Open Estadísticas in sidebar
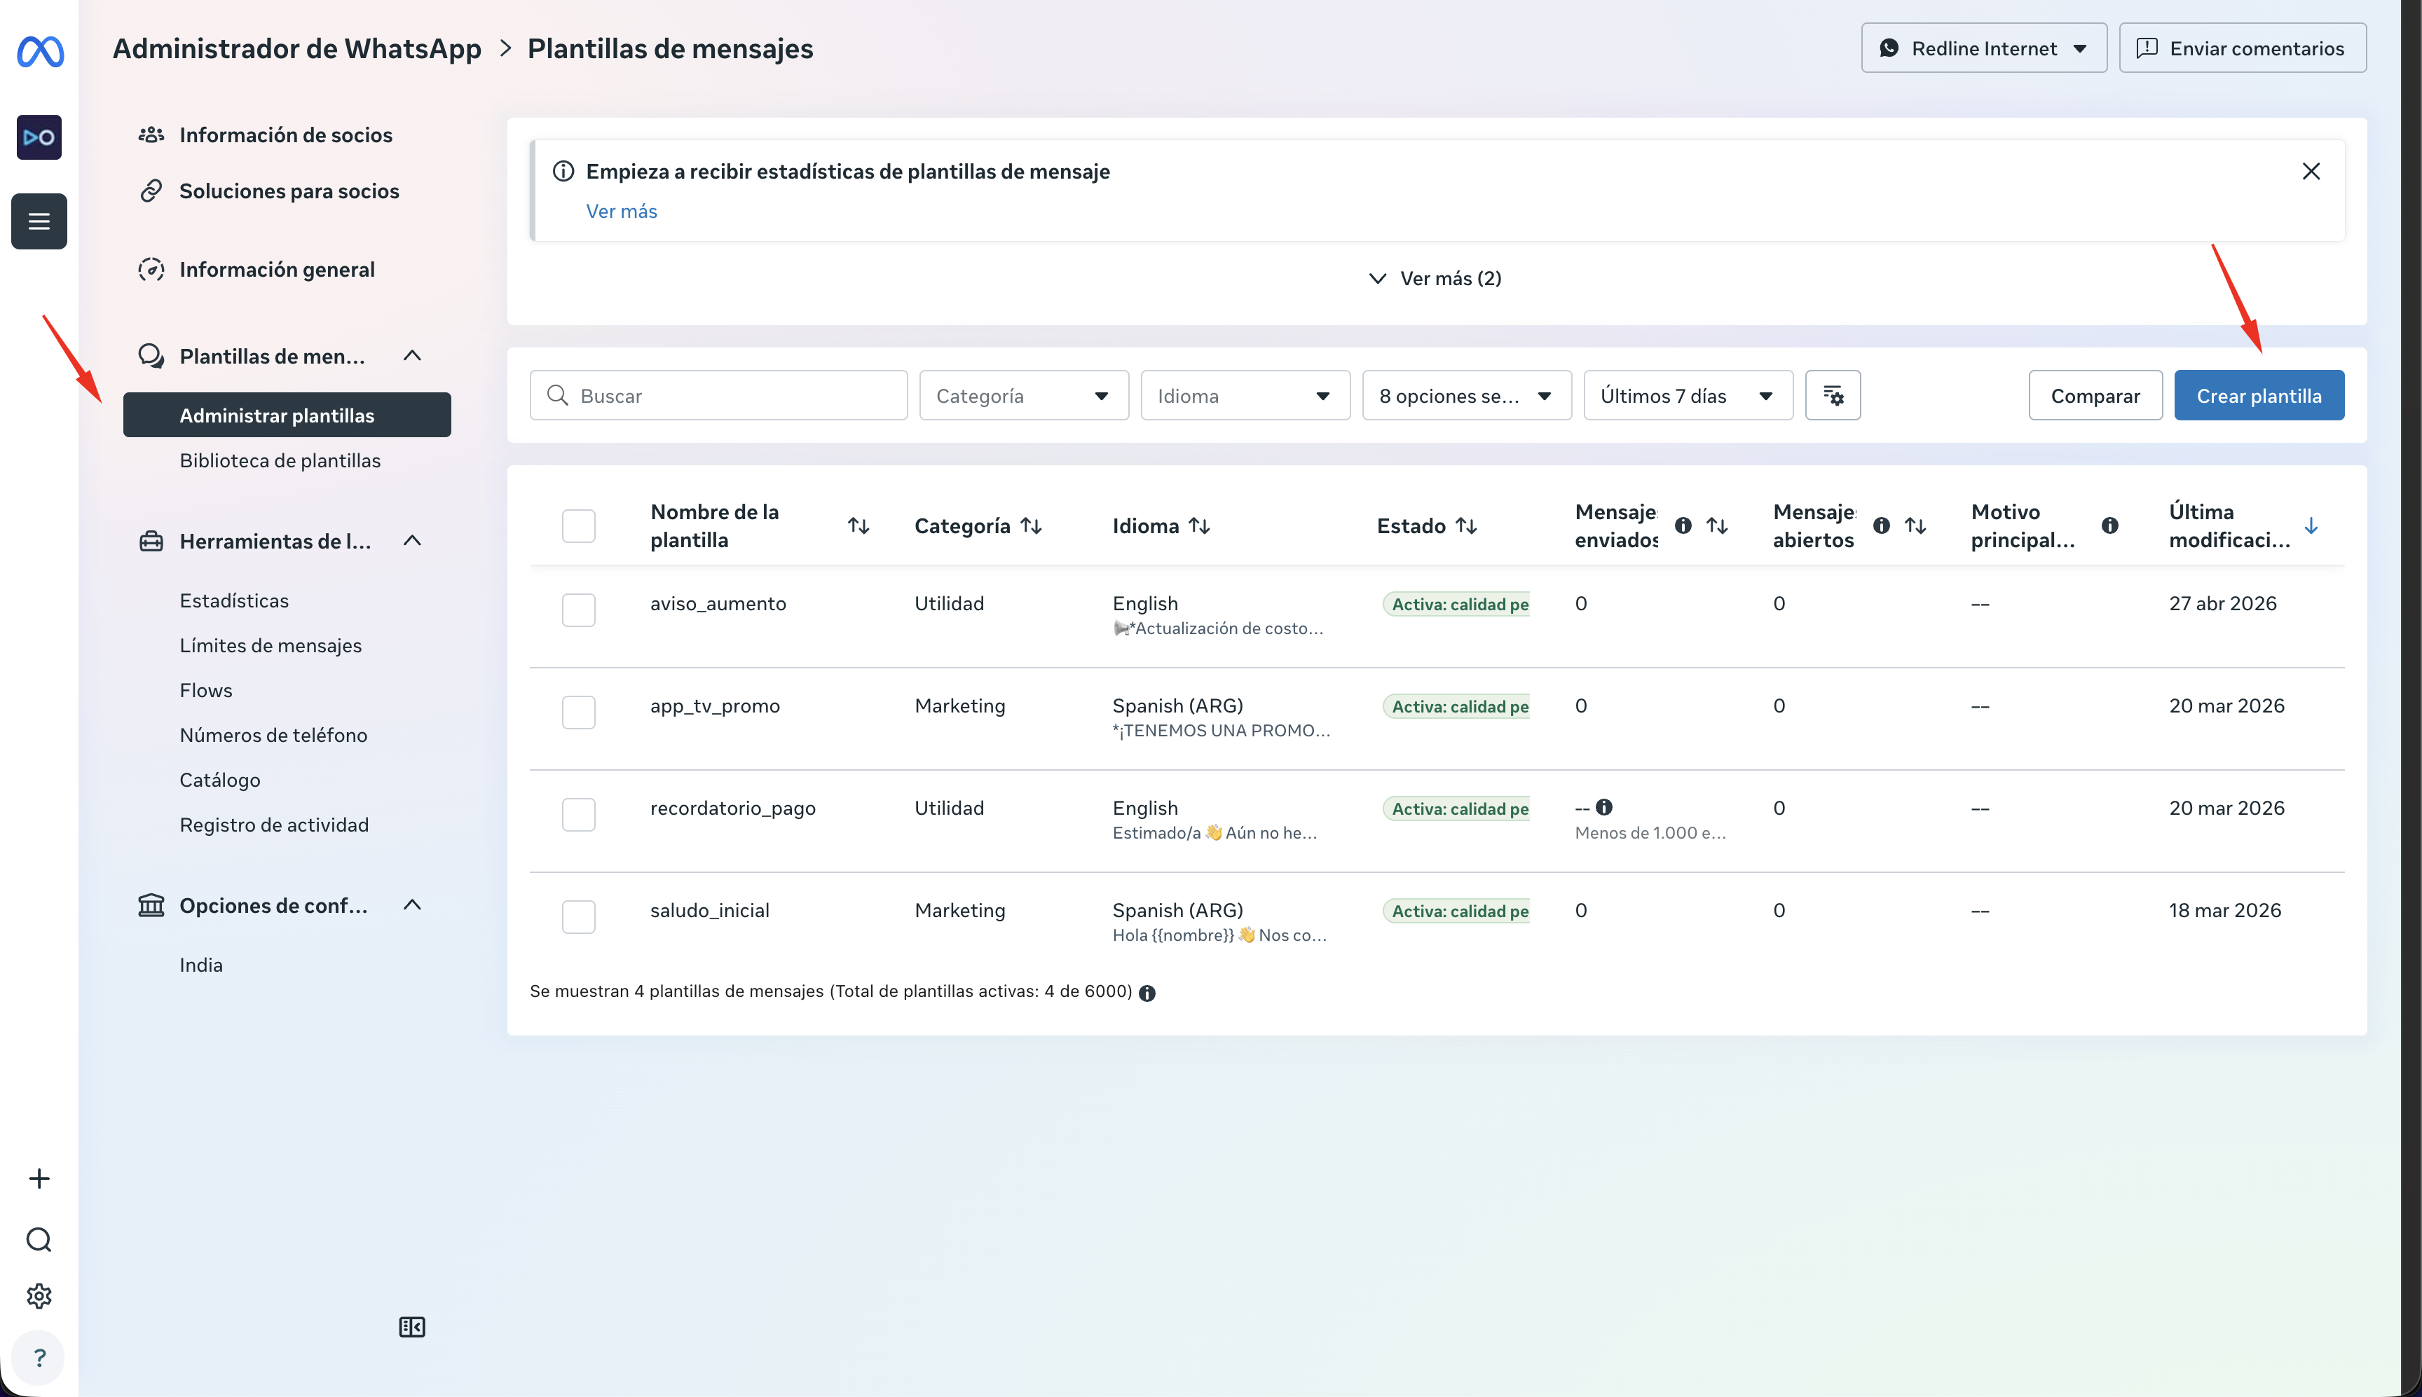2422x1397 pixels. [234, 600]
